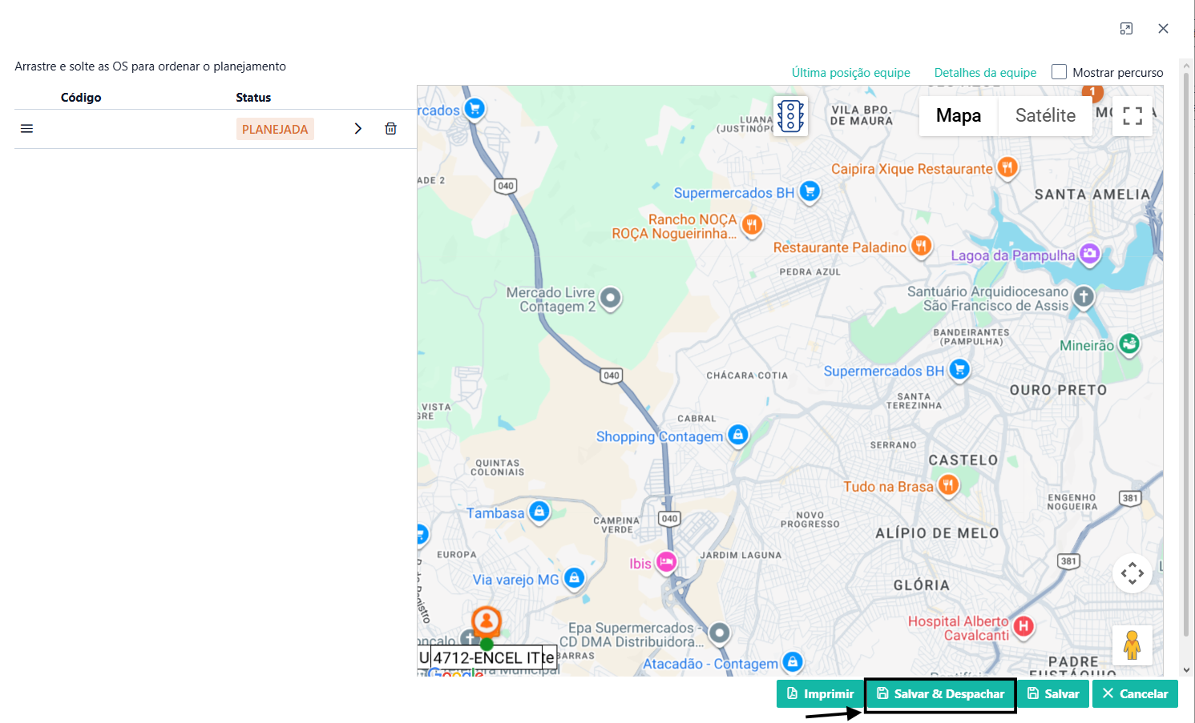Image resolution: width=1195 pixels, height=723 pixels.
Task: Expand the dialog with popout icon
Action: pyautogui.click(x=1126, y=29)
